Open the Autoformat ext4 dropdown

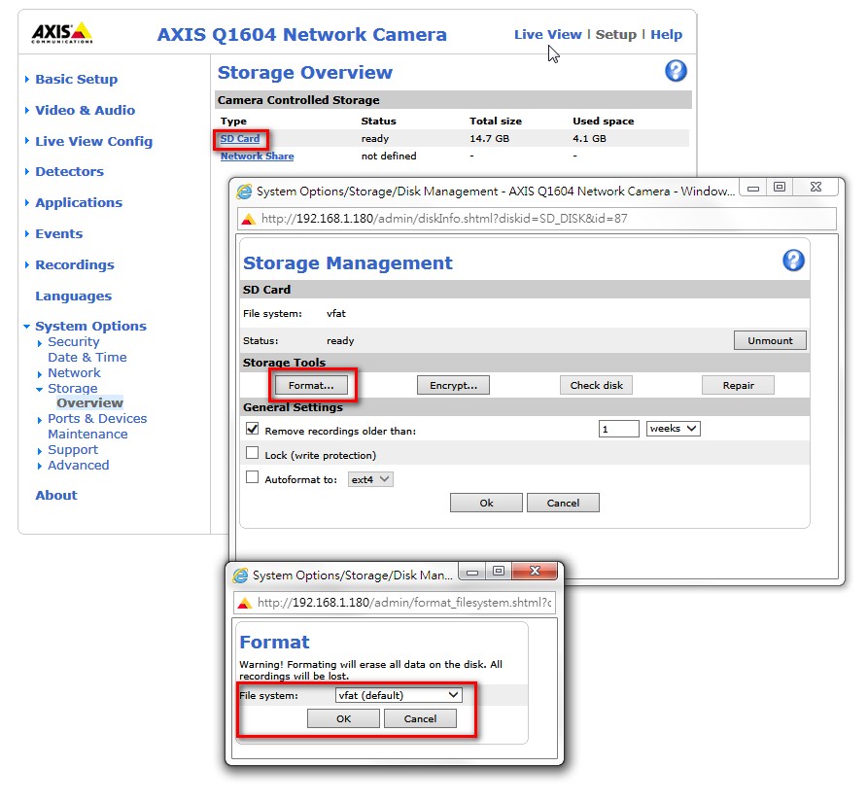(x=370, y=479)
